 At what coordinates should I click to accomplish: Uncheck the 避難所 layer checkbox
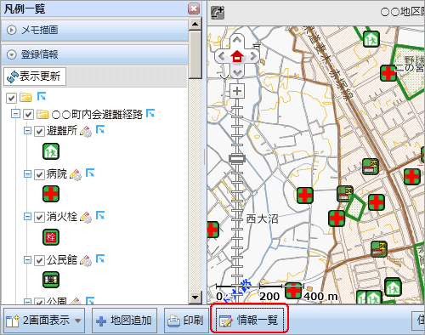39,132
